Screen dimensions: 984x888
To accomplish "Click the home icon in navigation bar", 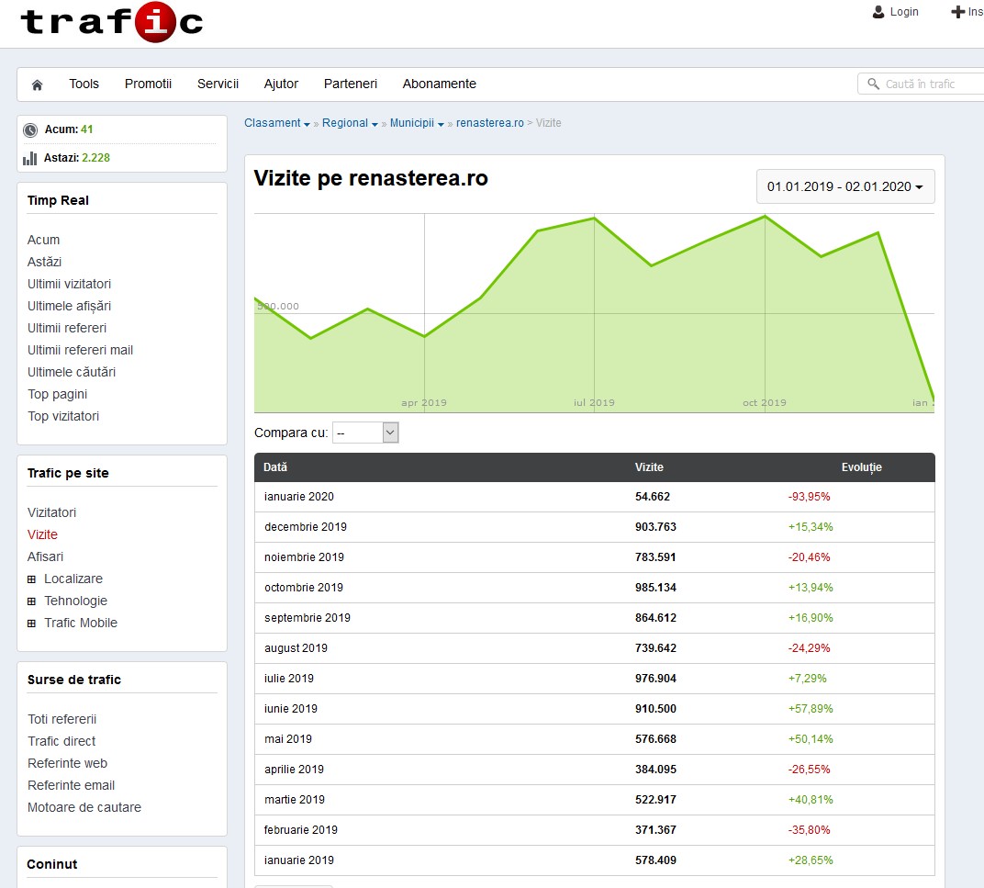I will 38,84.
